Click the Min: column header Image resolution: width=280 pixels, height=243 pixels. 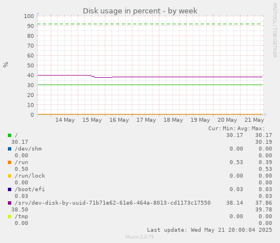[229, 129]
